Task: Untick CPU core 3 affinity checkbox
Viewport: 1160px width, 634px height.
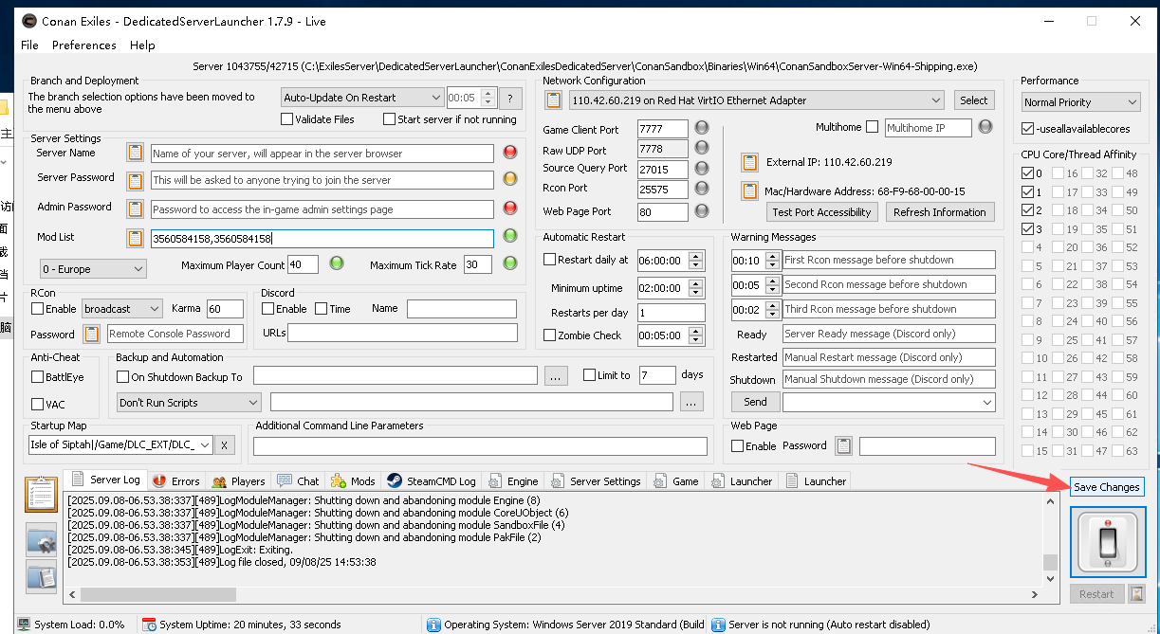Action: click(1028, 229)
